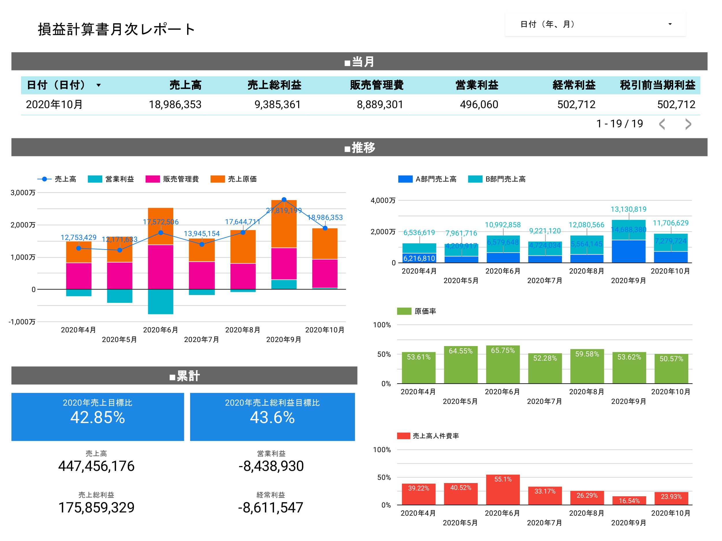
Task: Toggle 販売管理費 legend swatch
Action: (x=152, y=179)
